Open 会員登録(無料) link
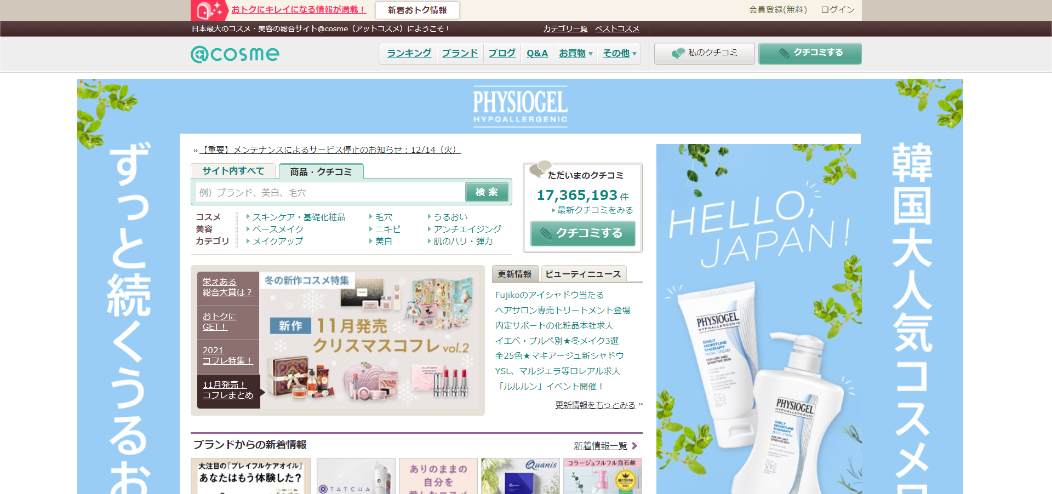Screen dimensions: 1052x494 (778, 9)
